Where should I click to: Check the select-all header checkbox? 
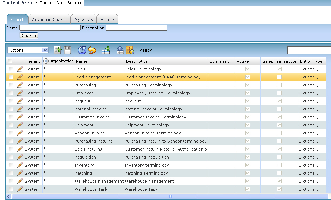pos(10,61)
